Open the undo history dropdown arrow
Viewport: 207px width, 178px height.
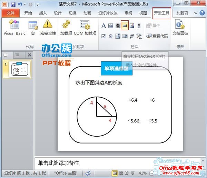25,5
